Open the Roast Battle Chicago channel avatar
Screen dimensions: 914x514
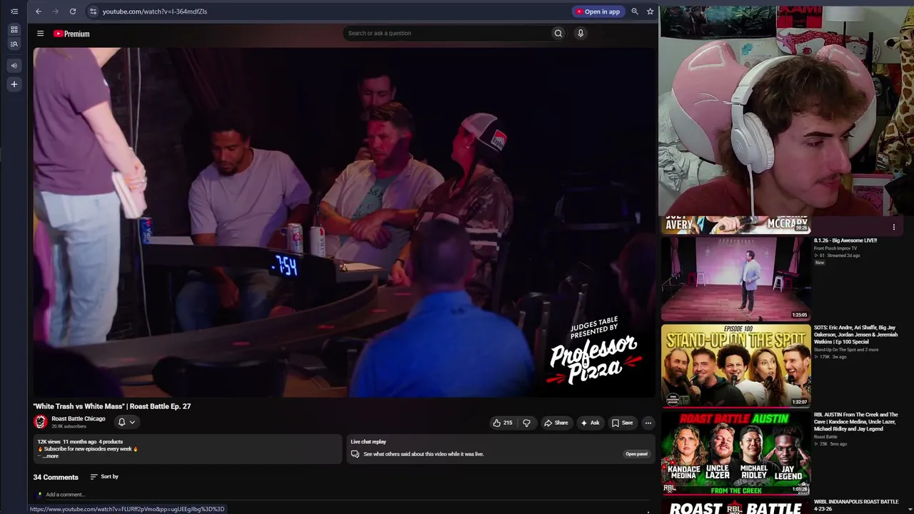[x=40, y=422]
